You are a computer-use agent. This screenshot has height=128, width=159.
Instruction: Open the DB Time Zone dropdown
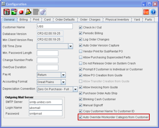(x=71, y=46)
